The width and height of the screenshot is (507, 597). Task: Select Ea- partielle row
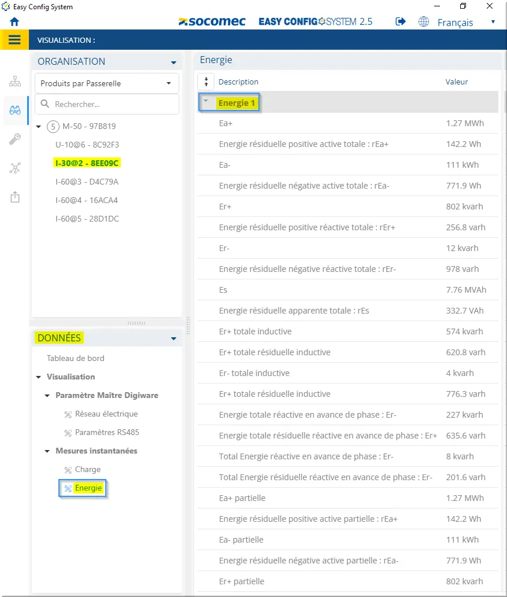point(347,540)
